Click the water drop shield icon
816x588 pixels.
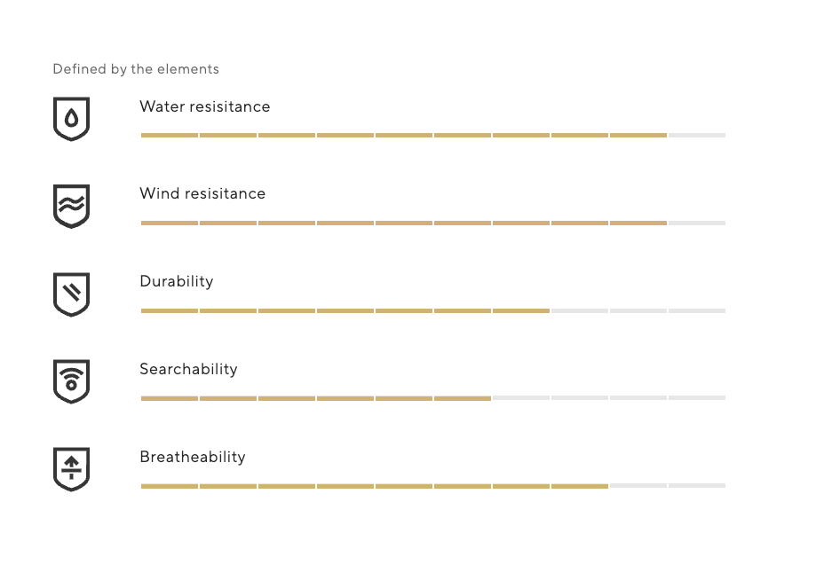(71, 119)
